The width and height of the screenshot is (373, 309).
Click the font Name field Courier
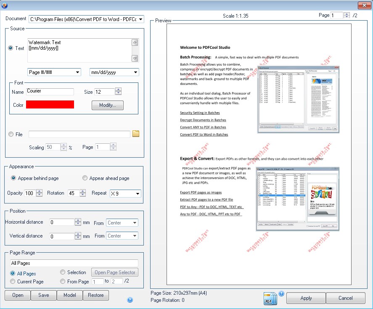pyautogui.click(x=50, y=91)
